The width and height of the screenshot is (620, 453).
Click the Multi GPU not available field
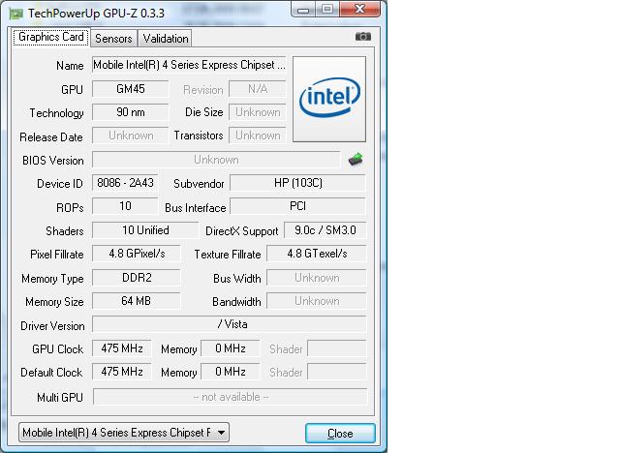pos(231,397)
